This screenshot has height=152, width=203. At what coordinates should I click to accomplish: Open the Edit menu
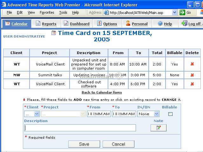(20, 12)
